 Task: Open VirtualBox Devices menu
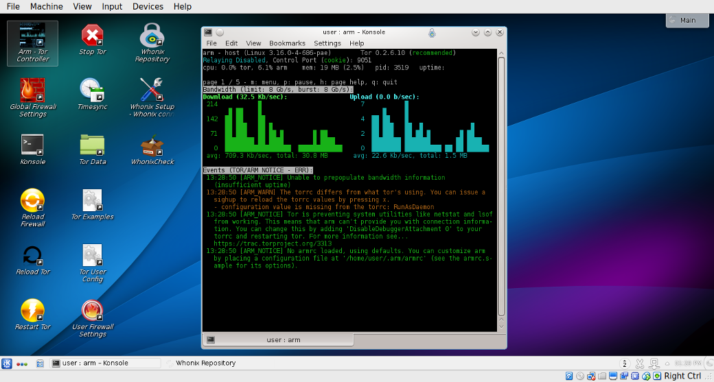click(148, 6)
